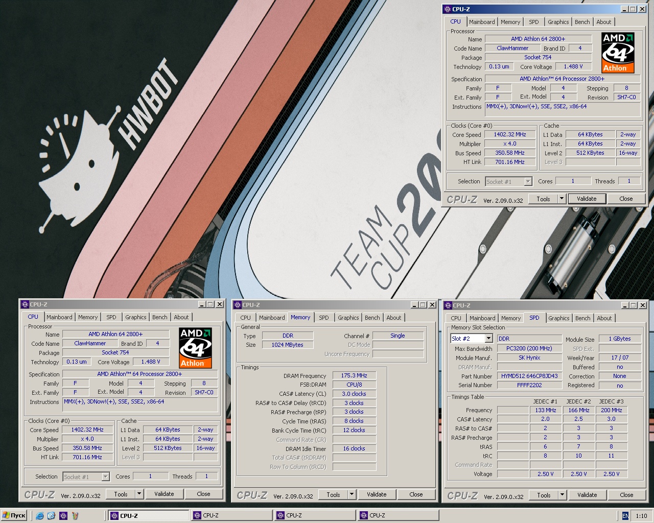
Task: Click the Bank Cycle Time value 12 clocks
Action: tap(354, 430)
